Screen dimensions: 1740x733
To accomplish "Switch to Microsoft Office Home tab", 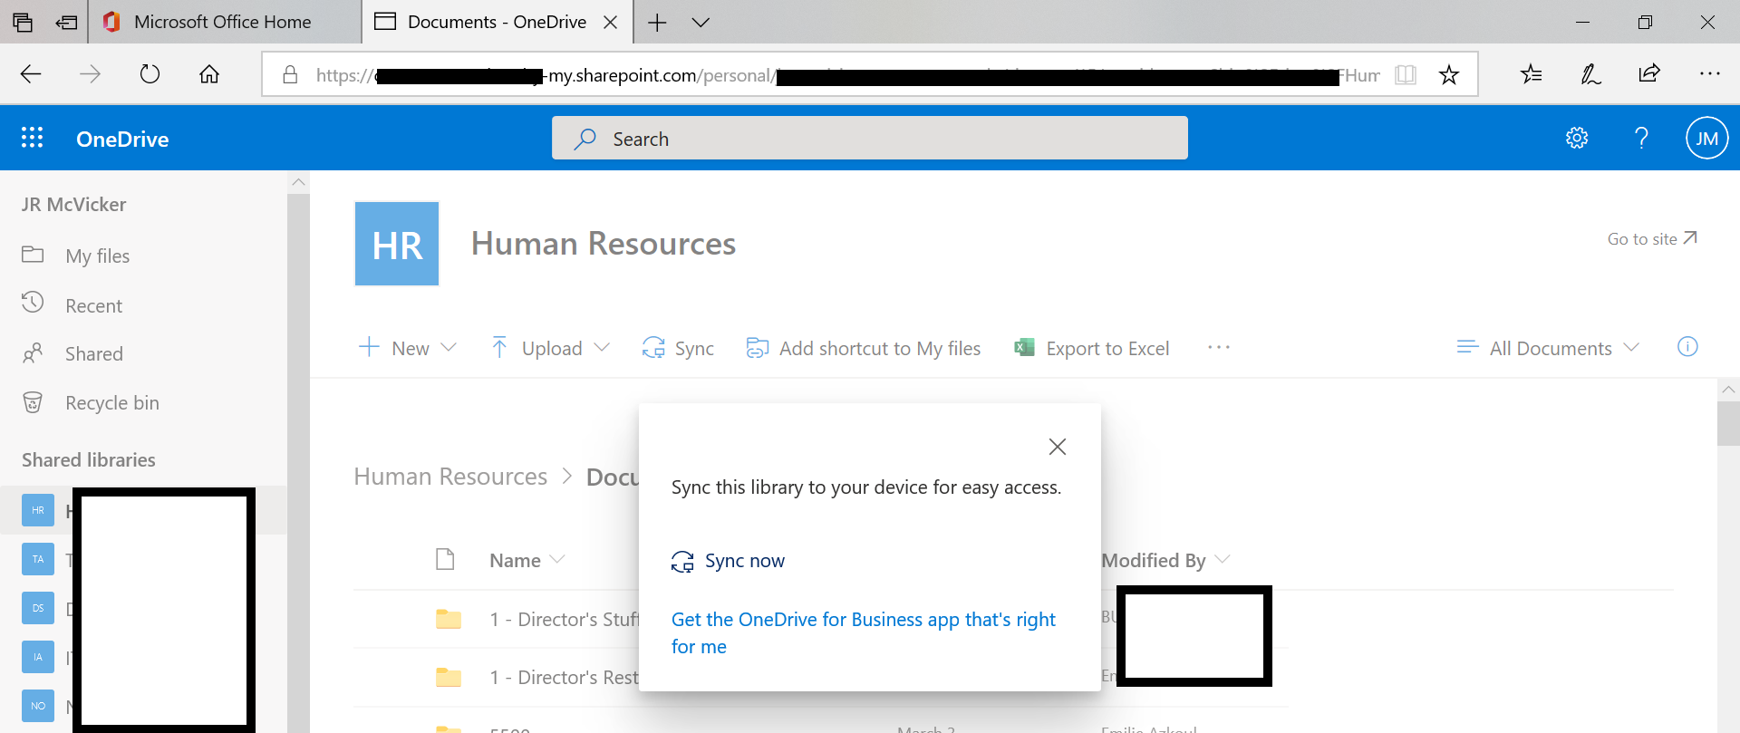I will point(222,22).
